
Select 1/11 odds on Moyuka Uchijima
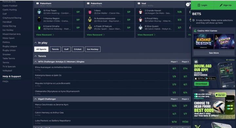click(x=174, y=85)
